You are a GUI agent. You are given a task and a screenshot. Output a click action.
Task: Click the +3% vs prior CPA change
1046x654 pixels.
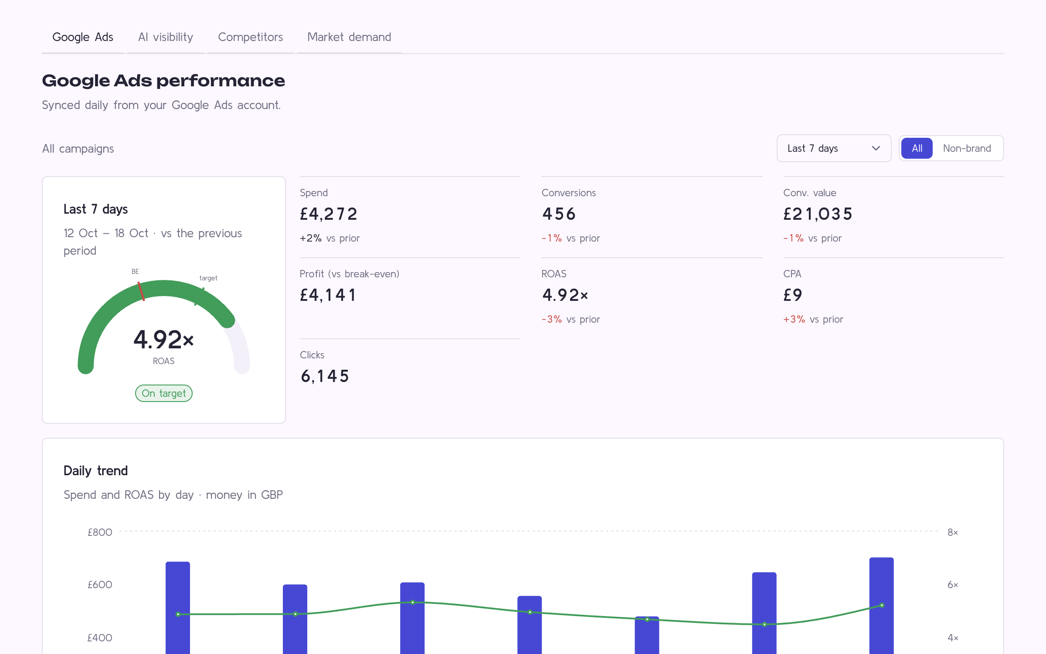click(x=813, y=319)
